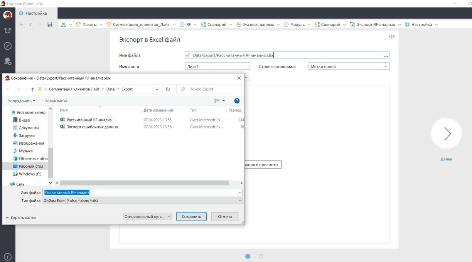Go up a folder in save dialog

[32, 89]
